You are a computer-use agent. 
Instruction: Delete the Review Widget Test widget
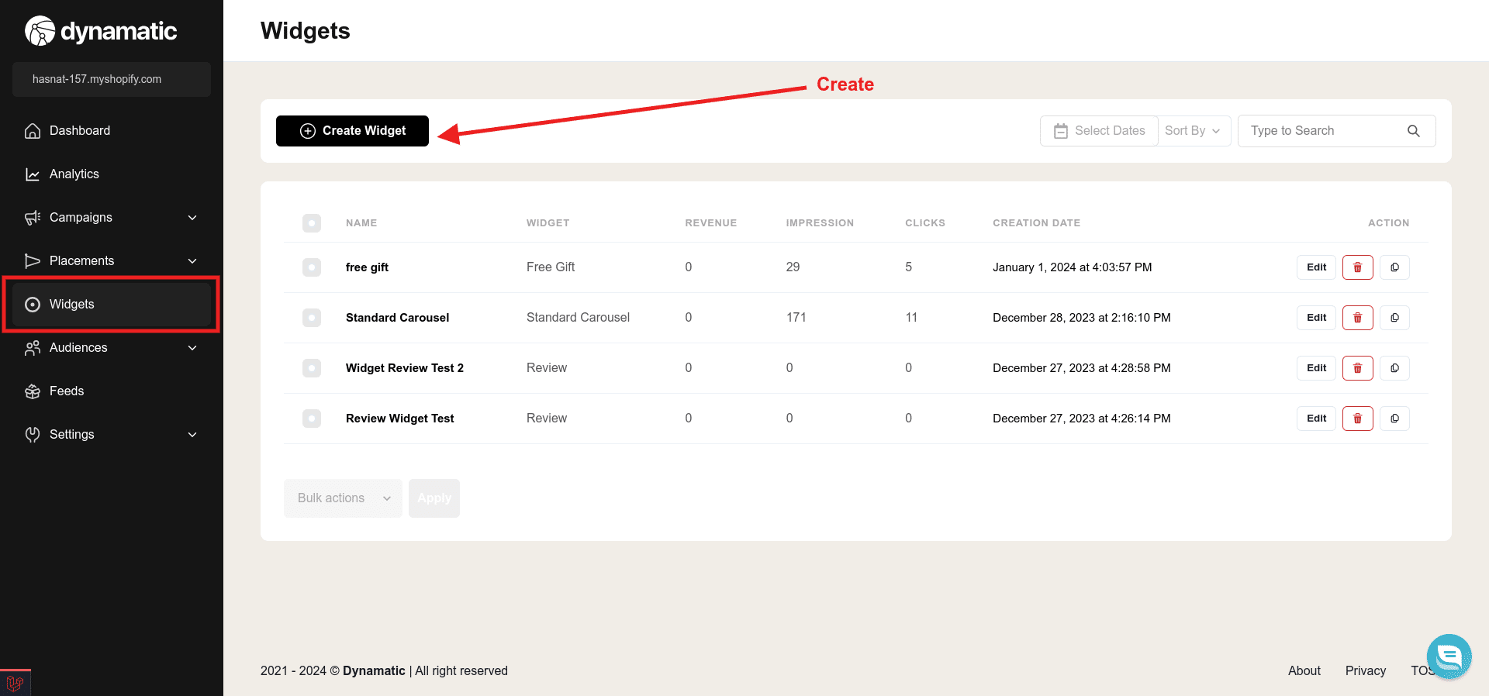[x=1357, y=419]
